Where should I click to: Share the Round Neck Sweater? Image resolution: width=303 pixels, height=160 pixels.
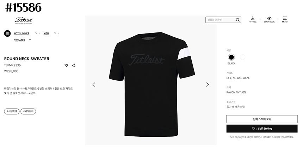click(74, 65)
